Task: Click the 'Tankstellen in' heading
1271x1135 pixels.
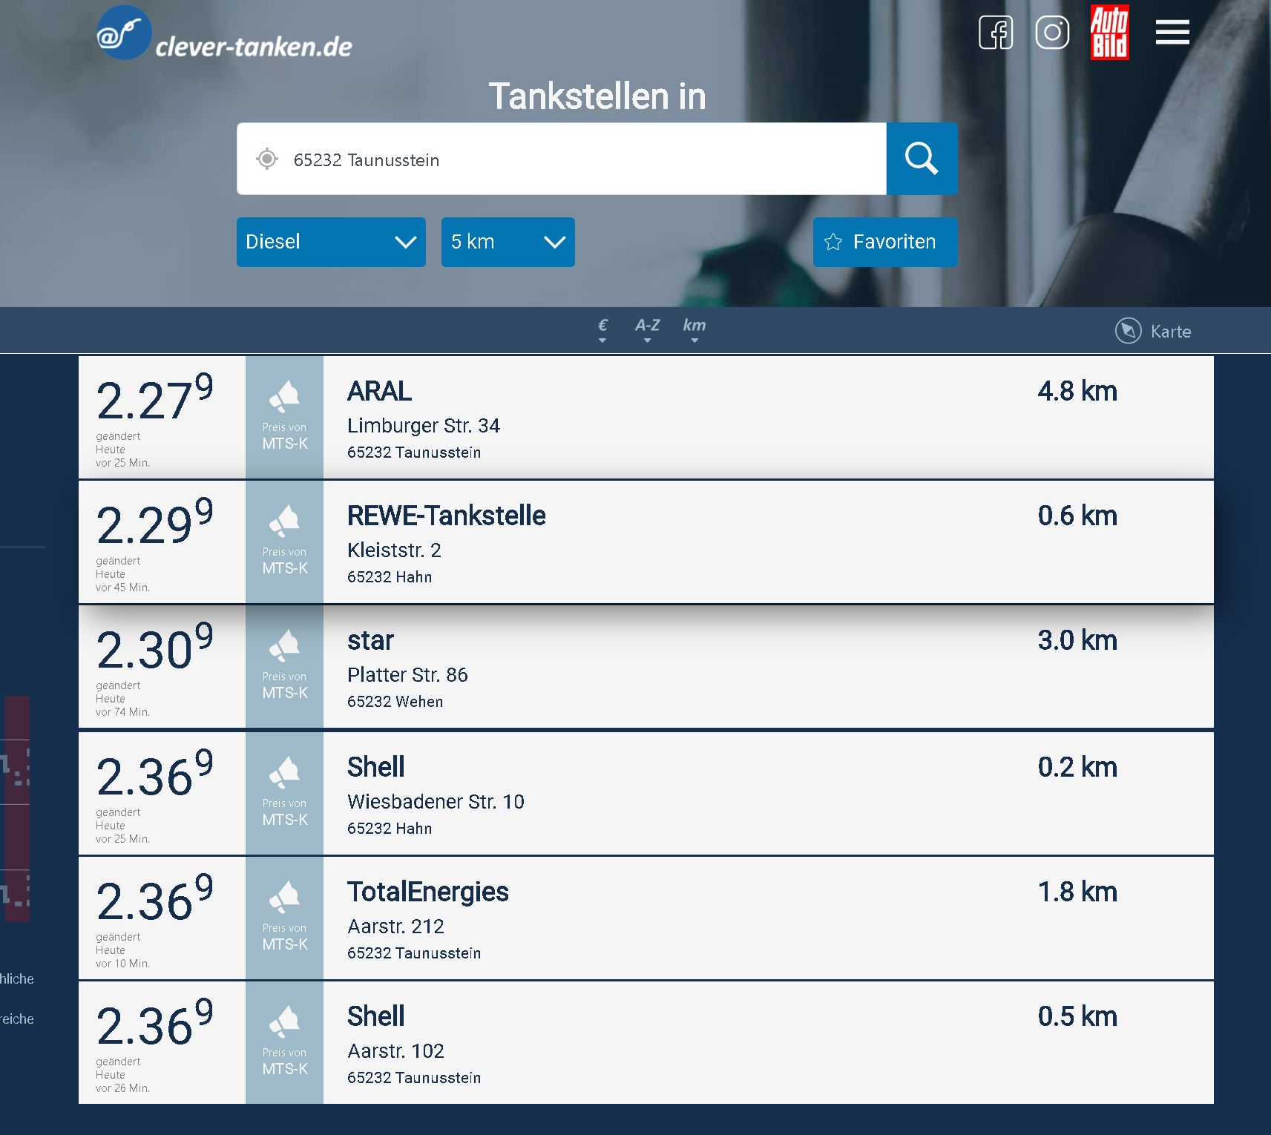Action: [x=597, y=96]
